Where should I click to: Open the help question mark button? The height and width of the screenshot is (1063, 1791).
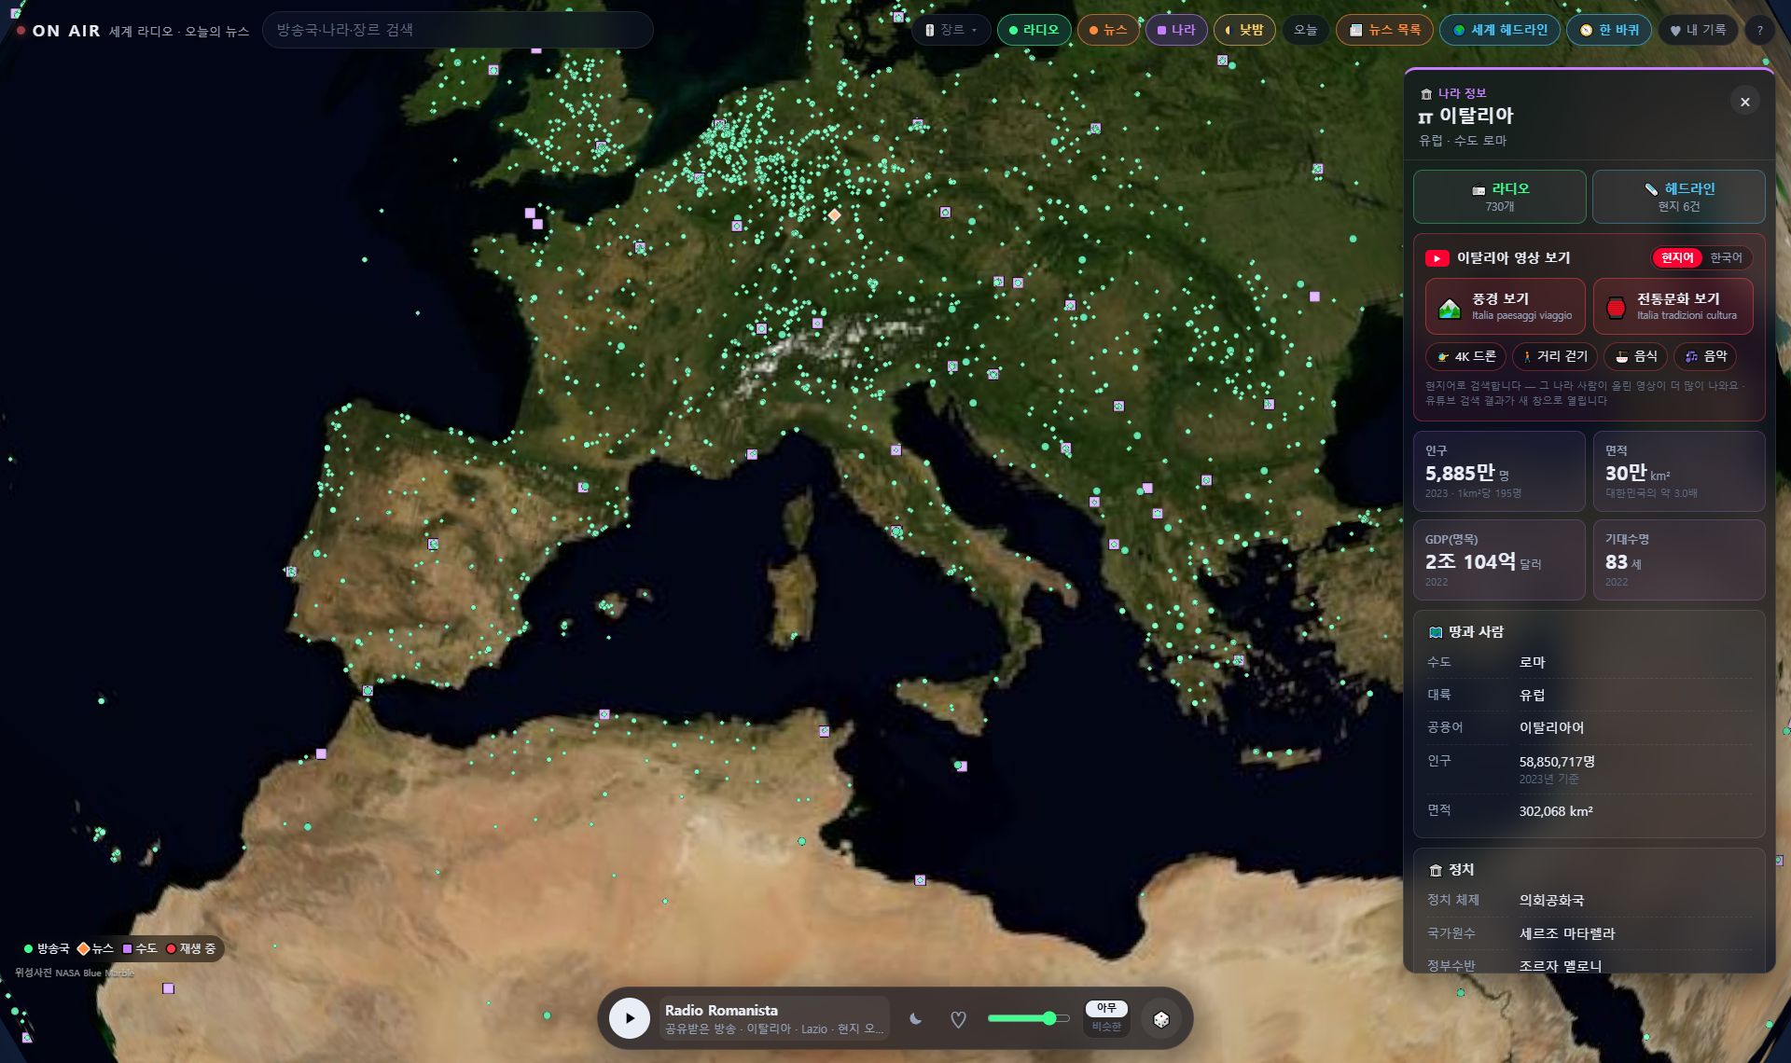coord(1759,30)
